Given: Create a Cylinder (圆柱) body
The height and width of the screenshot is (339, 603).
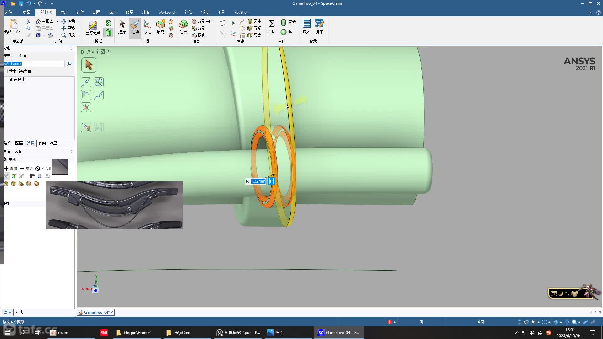Looking at the screenshot, I should tap(288, 22).
